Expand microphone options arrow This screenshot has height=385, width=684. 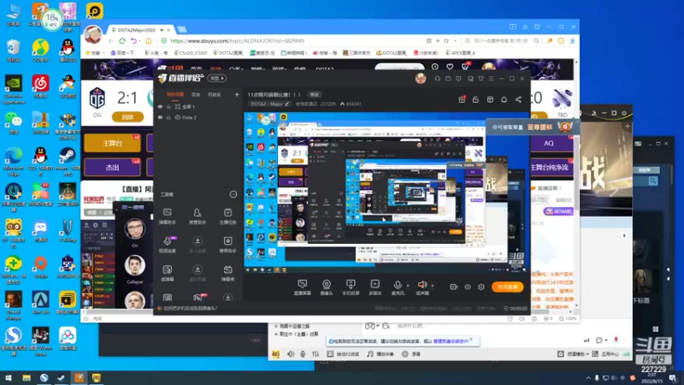(408, 286)
